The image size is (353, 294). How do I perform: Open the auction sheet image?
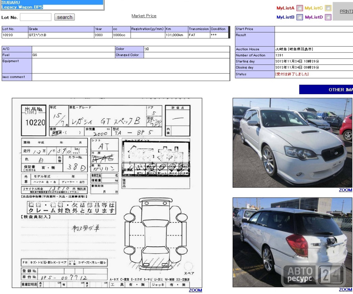click(107, 193)
